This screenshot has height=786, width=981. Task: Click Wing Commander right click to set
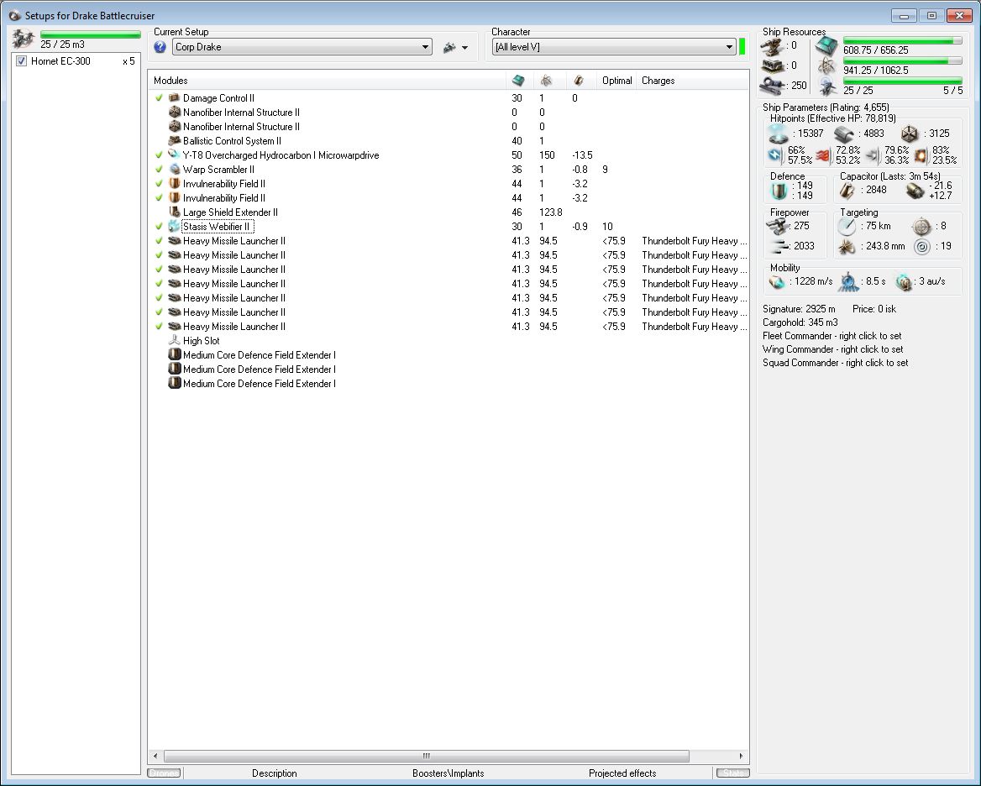832,349
